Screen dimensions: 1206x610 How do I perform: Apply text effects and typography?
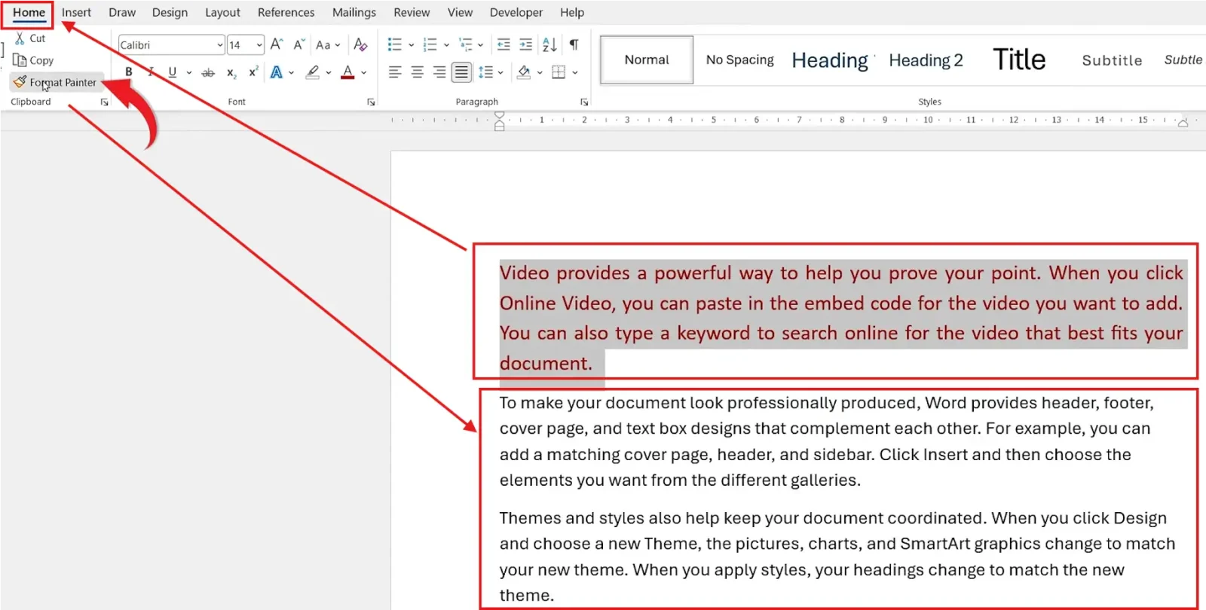[277, 72]
